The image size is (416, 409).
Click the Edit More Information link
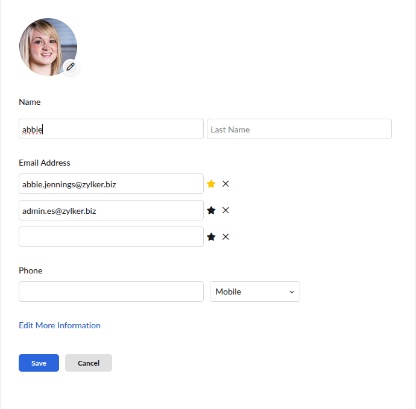click(x=60, y=325)
